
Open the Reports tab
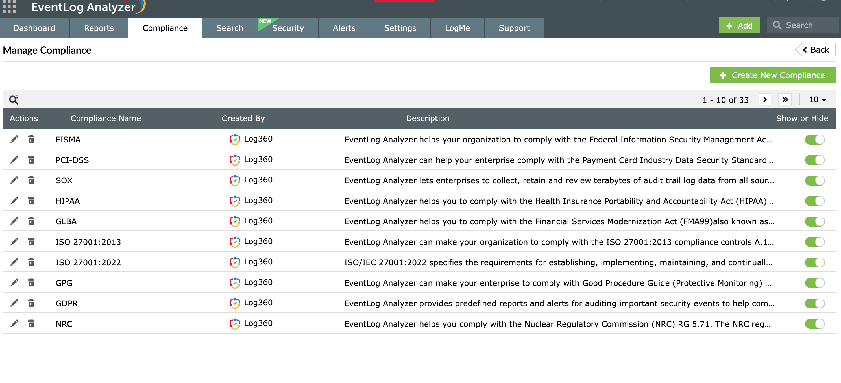[99, 28]
